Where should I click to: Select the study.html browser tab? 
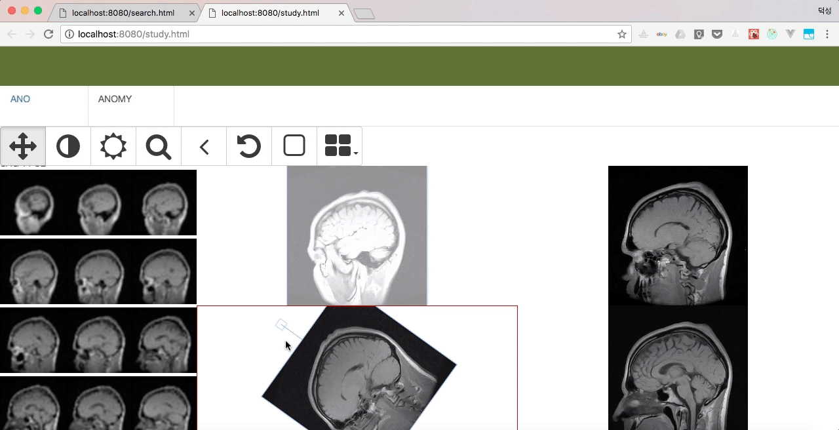point(271,13)
